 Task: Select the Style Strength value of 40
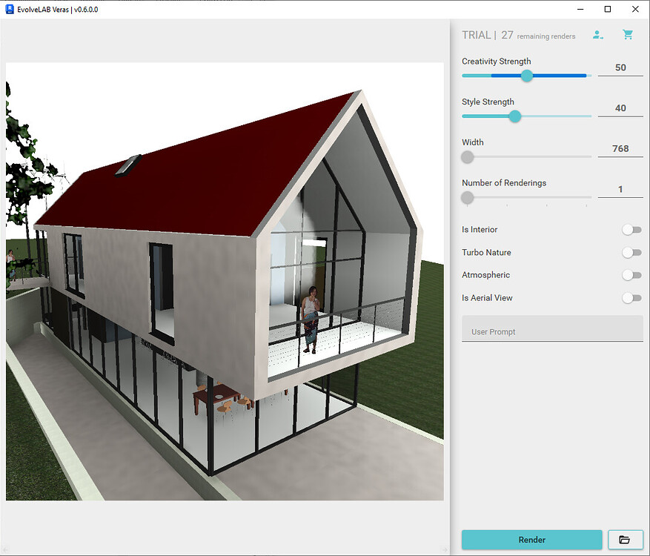[621, 107]
